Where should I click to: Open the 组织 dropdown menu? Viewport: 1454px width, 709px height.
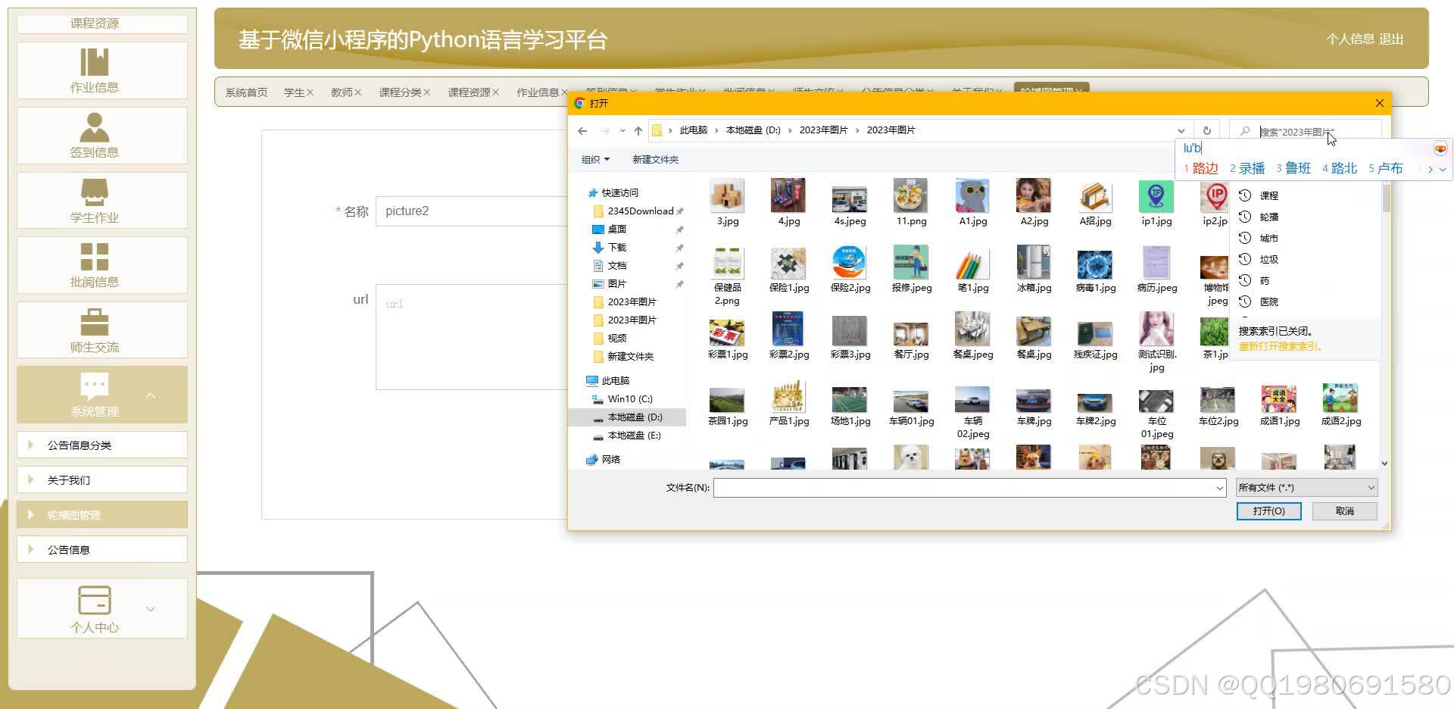[594, 159]
